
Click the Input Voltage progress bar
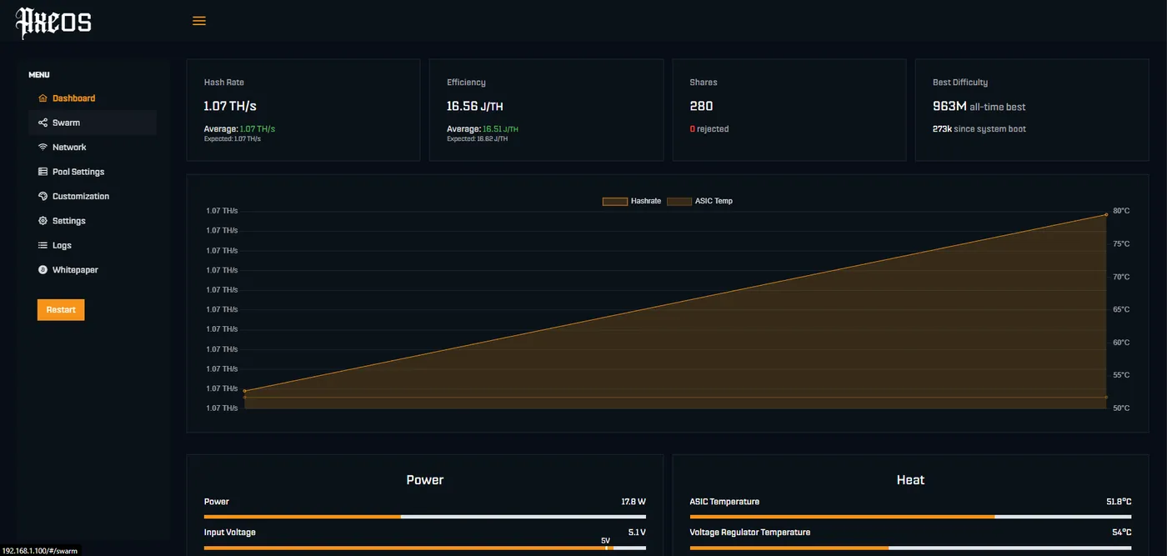click(425, 548)
